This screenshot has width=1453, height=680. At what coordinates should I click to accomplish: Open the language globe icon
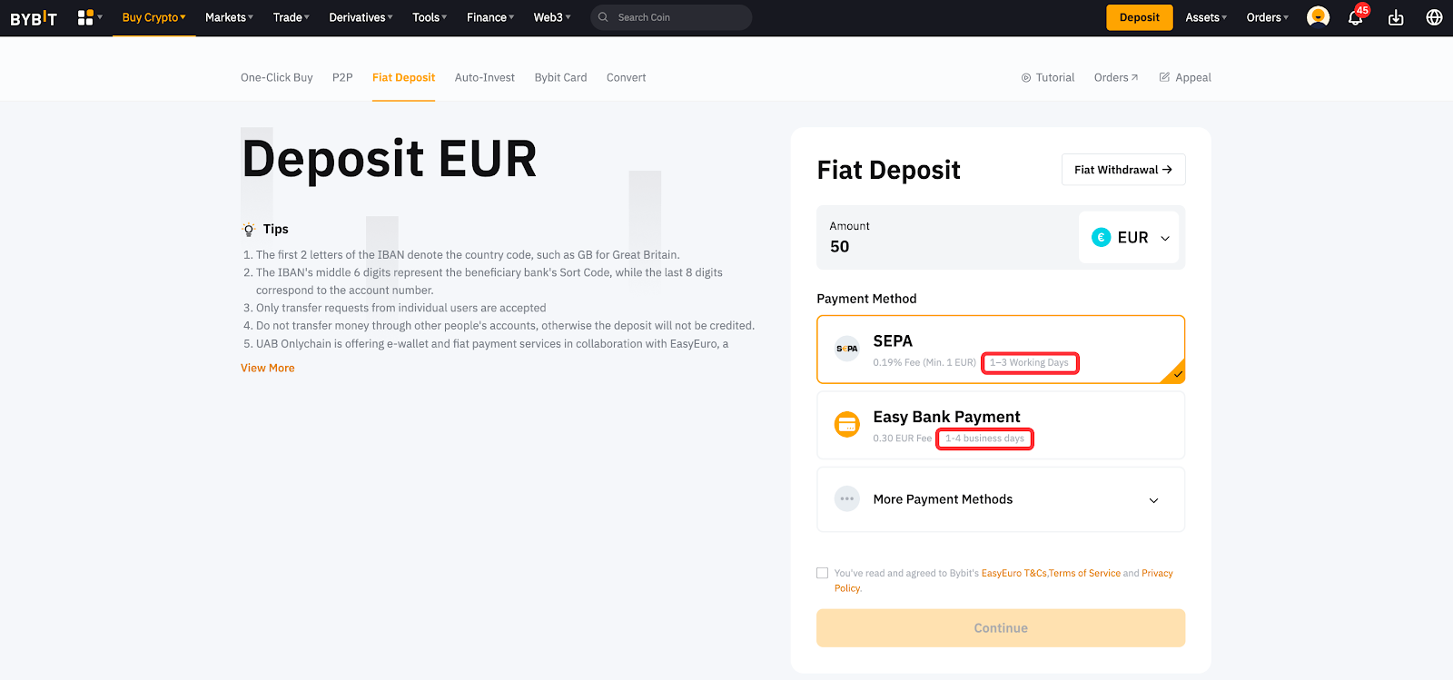click(1434, 17)
